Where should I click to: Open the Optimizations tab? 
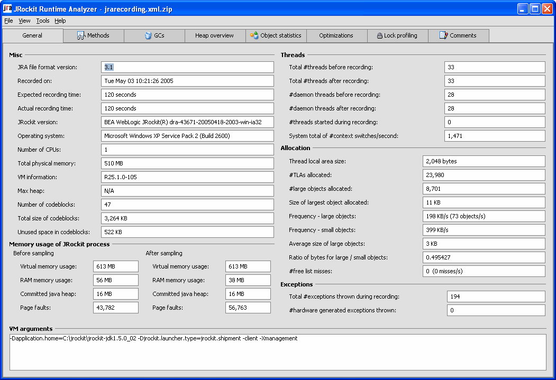point(336,35)
